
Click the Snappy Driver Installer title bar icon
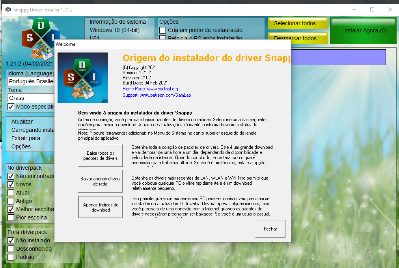click(8, 10)
